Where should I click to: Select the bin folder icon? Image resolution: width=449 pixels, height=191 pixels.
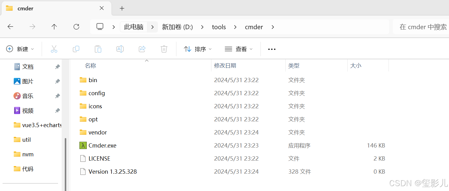(x=83, y=80)
